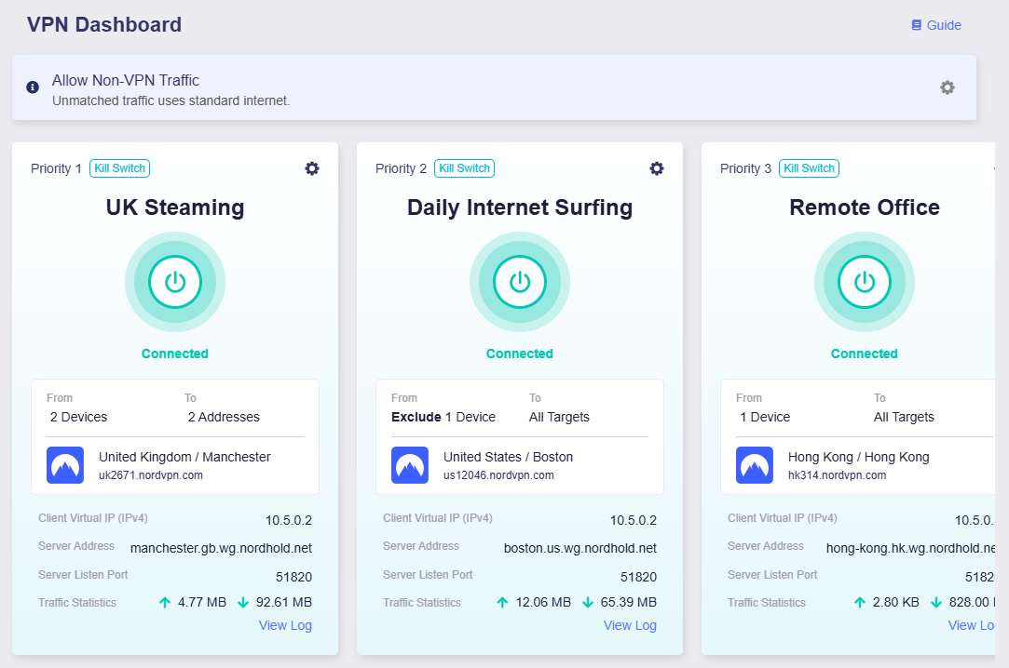Click 'boston.us.wg.nordhold.net' server address
The height and width of the screenshot is (668, 1009).
point(579,548)
